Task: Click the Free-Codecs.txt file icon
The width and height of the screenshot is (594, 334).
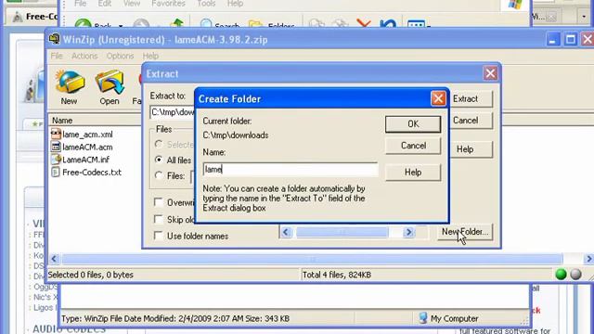Action: coord(56,172)
